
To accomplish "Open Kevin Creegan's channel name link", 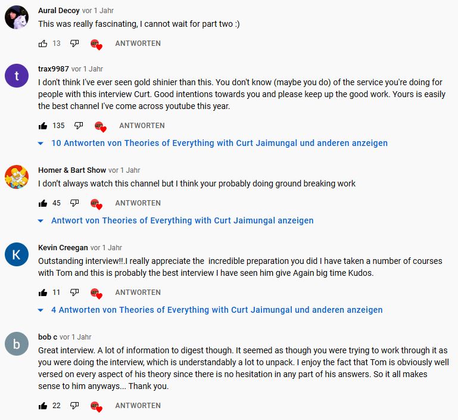I will [63, 248].
